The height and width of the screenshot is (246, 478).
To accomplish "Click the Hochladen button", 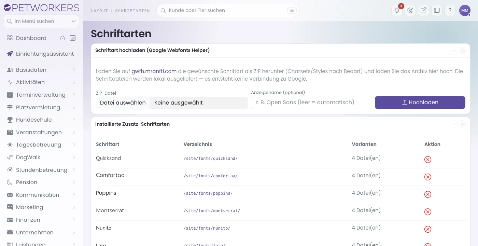I will coord(420,102).
